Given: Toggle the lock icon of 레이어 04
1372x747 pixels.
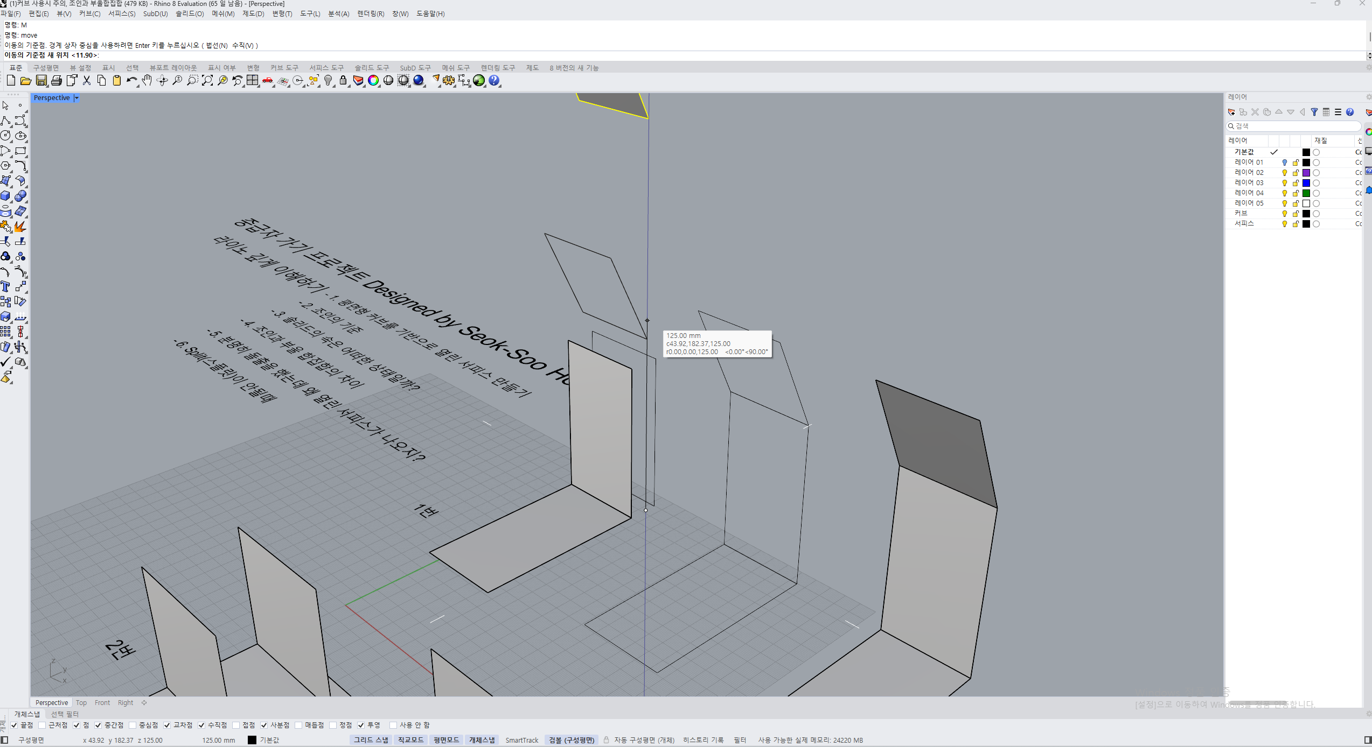Looking at the screenshot, I should (x=1296, y=193).
